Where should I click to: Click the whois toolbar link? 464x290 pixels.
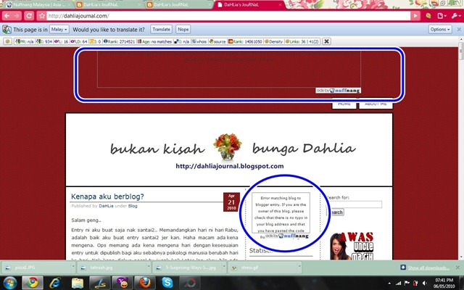[x=199, y=41]
